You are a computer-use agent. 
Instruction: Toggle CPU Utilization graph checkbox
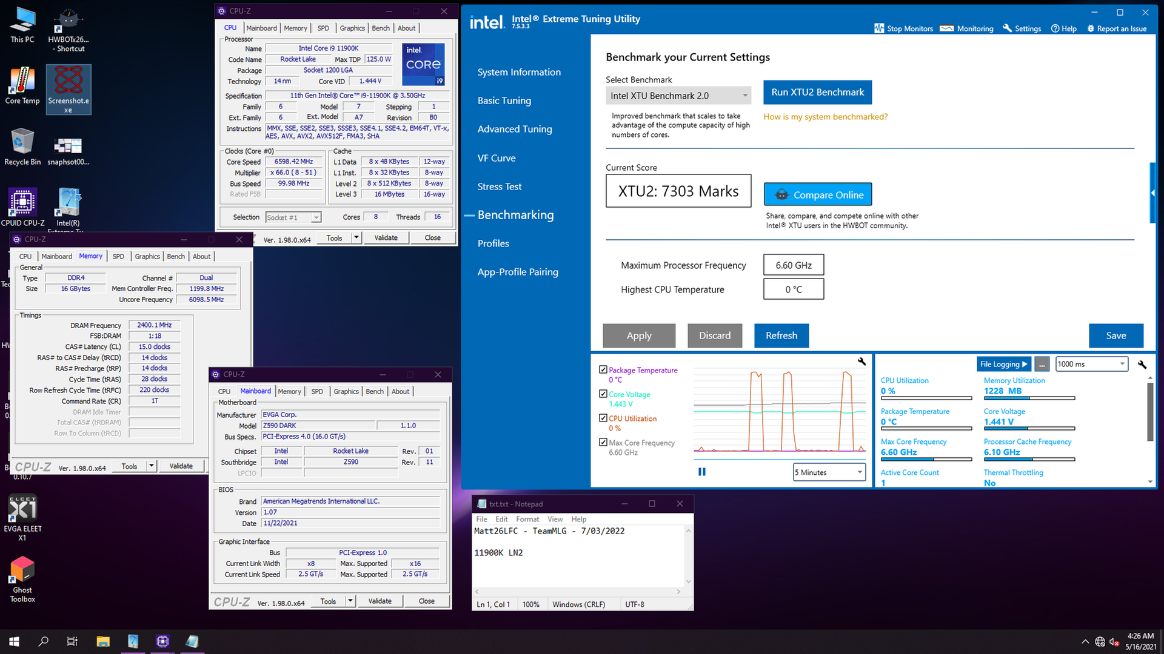(603, 418)
